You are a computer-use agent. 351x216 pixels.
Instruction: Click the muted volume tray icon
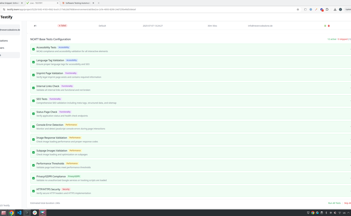(x=335, y=213)
